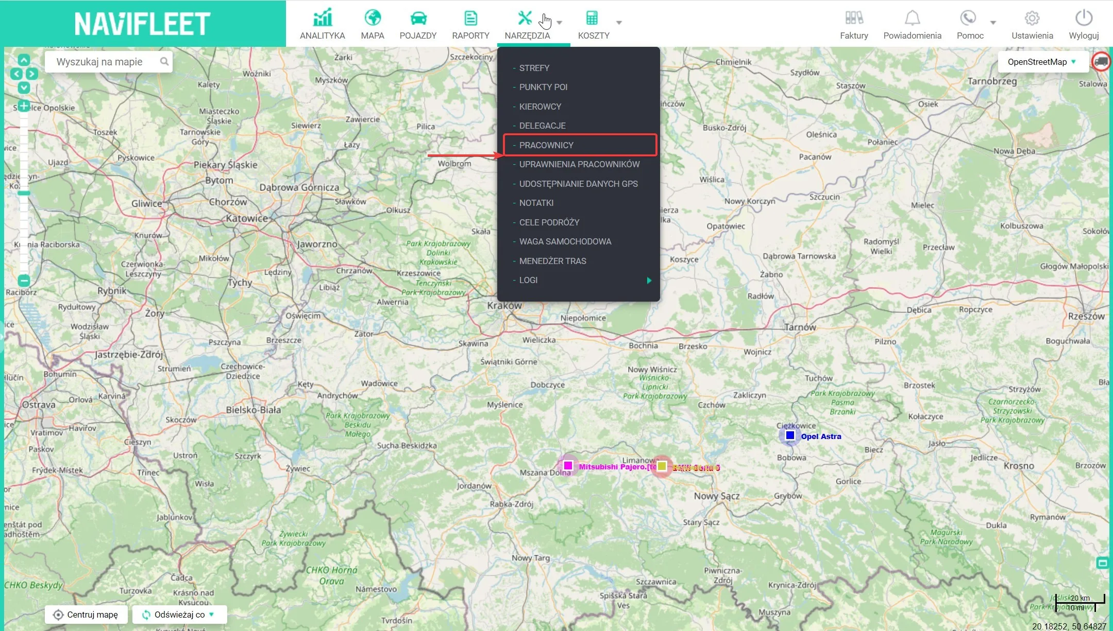Toggle the vehicle list truck icon
The height and width of the screenshot is (631, 1113).
tap(1101, 62)
